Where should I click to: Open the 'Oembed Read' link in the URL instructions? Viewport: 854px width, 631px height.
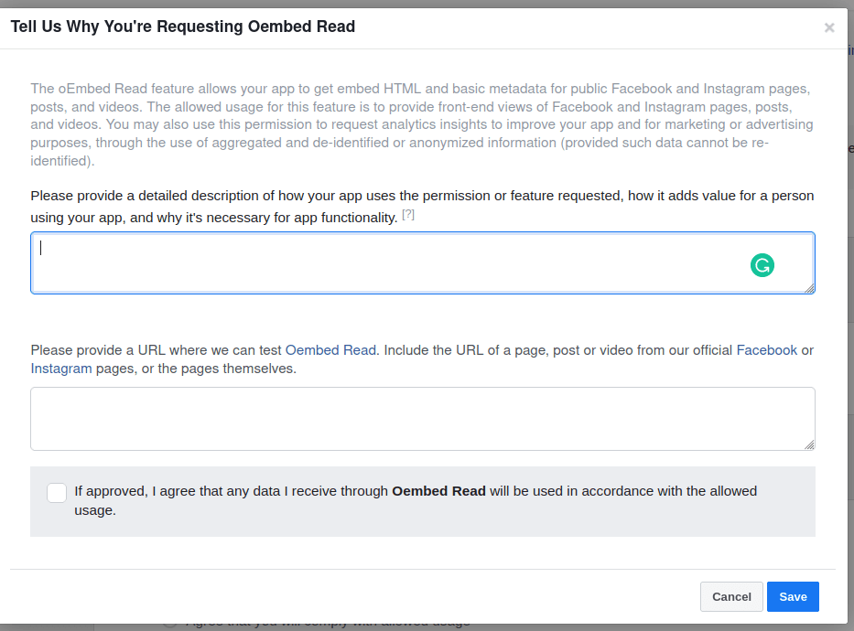tap(330, 349)
